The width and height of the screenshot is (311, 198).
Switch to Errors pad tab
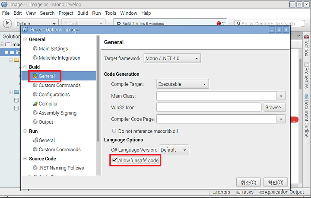point(221,192)
